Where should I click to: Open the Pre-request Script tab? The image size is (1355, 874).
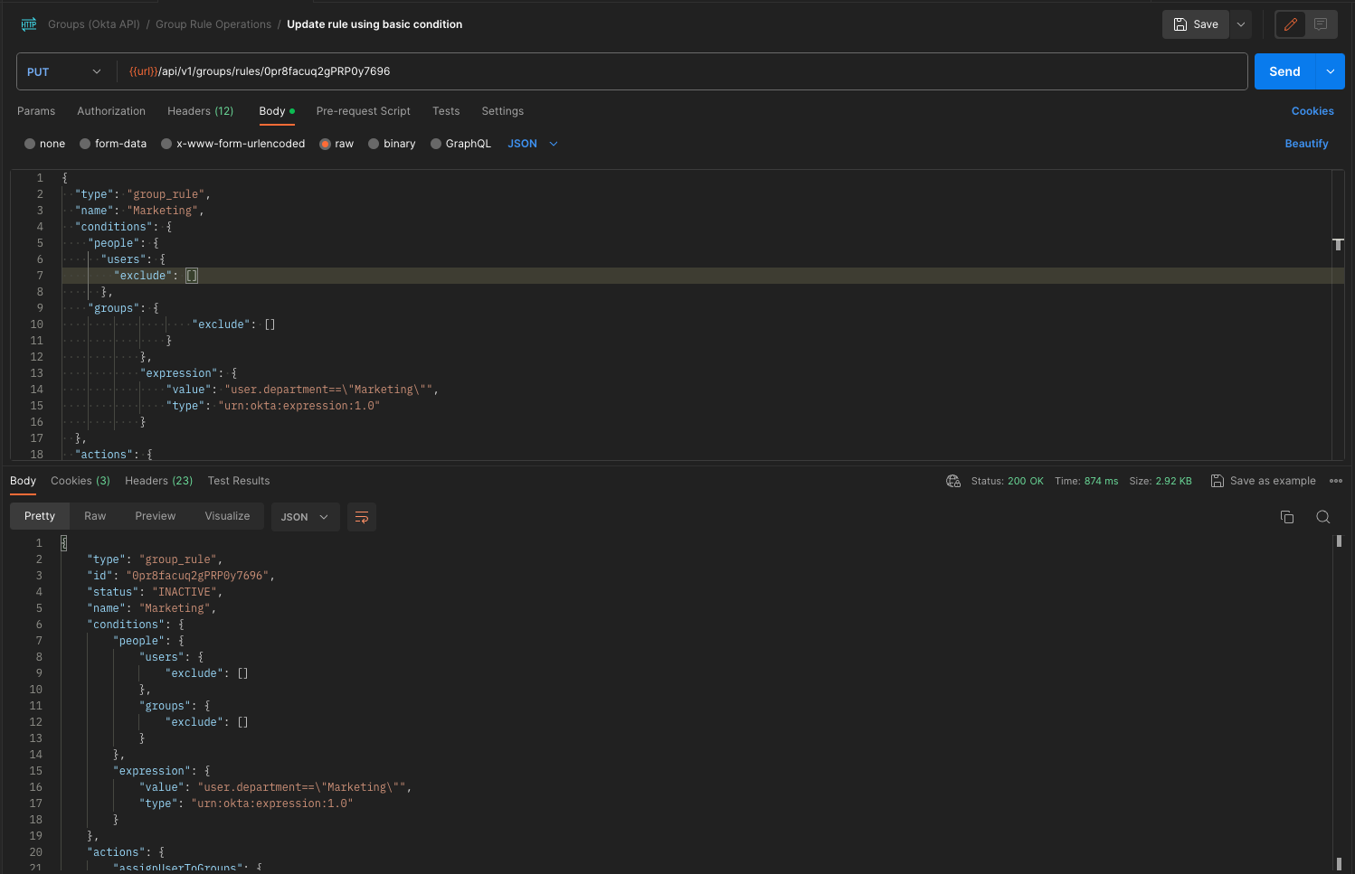363,111
